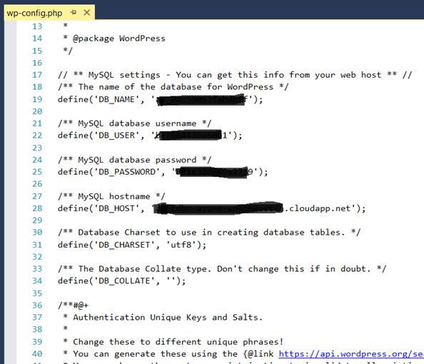
Task: Click the 'DB_CHARSET' constant name
Action: pyautogui.click(x=124, y=245)
